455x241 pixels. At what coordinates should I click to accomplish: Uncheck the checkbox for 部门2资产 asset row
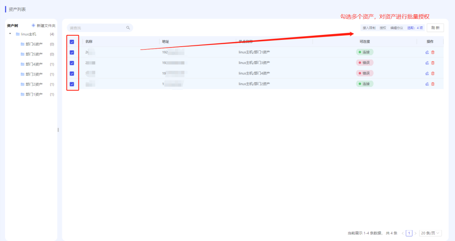[72, 84]
